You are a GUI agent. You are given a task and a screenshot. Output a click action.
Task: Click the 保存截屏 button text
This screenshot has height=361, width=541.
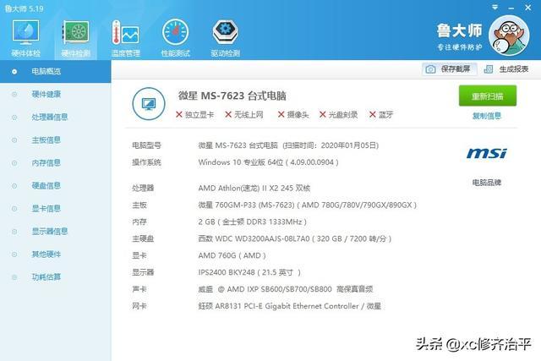point(456,69)
